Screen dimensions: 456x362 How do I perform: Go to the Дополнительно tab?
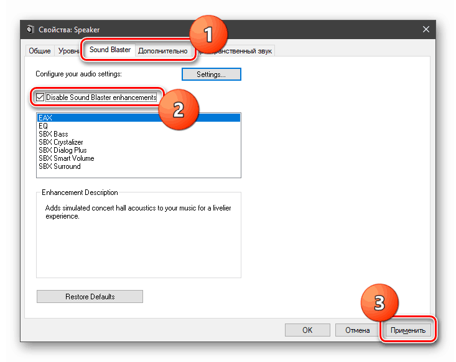[x=163, y=51]
